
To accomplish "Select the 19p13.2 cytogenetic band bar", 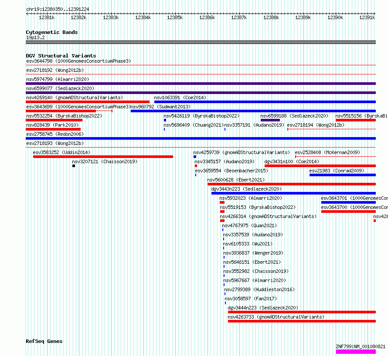I will [201, 42].
